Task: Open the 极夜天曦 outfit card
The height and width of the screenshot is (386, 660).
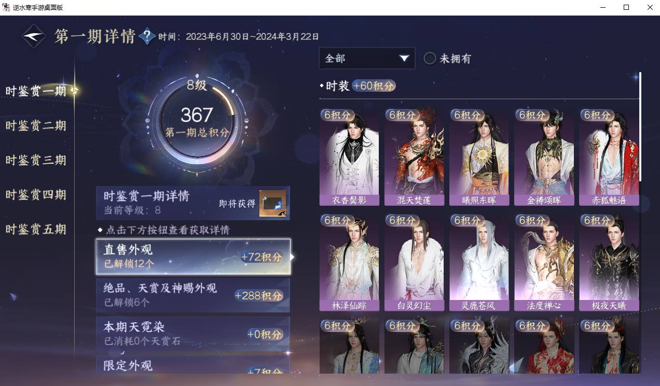Action: click(x=609, y=263)
